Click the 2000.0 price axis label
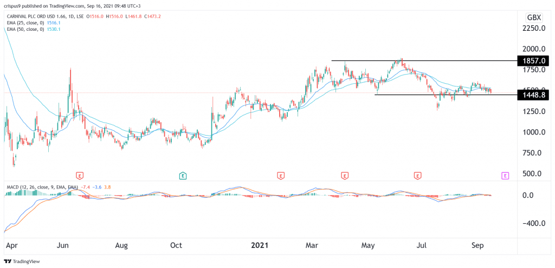 tap(533, 49)
